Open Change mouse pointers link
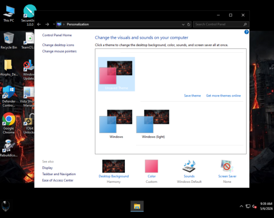 tap(59, 51)
